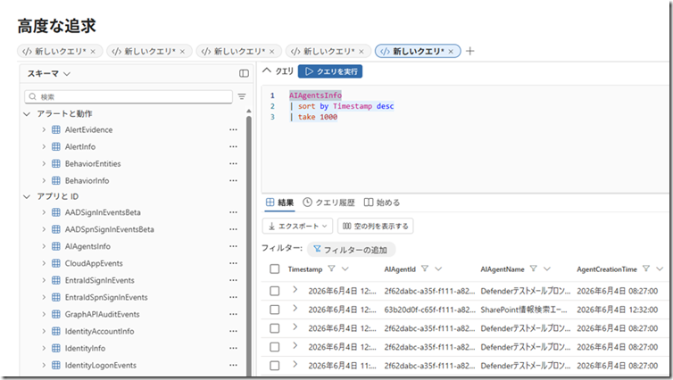Select BehaviorEntities table in schema

tap(93, 163)
